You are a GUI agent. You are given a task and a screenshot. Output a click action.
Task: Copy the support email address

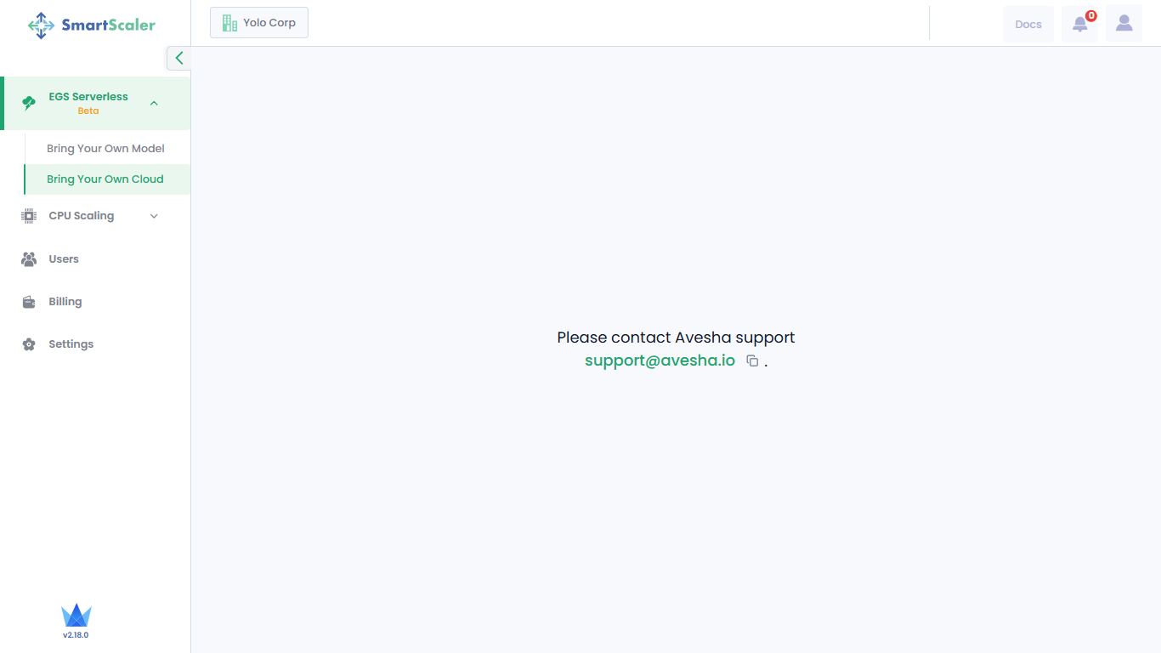coord(752,361)
